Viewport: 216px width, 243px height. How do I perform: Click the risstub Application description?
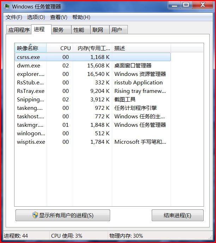click(139, 82)
